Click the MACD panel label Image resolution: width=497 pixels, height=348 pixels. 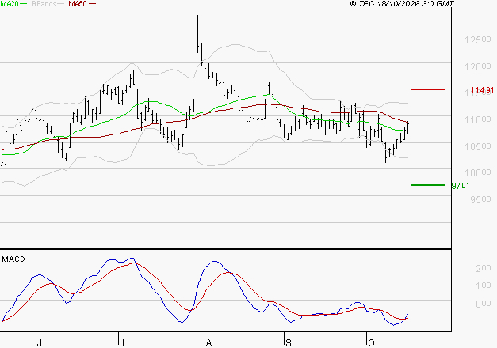13,259
